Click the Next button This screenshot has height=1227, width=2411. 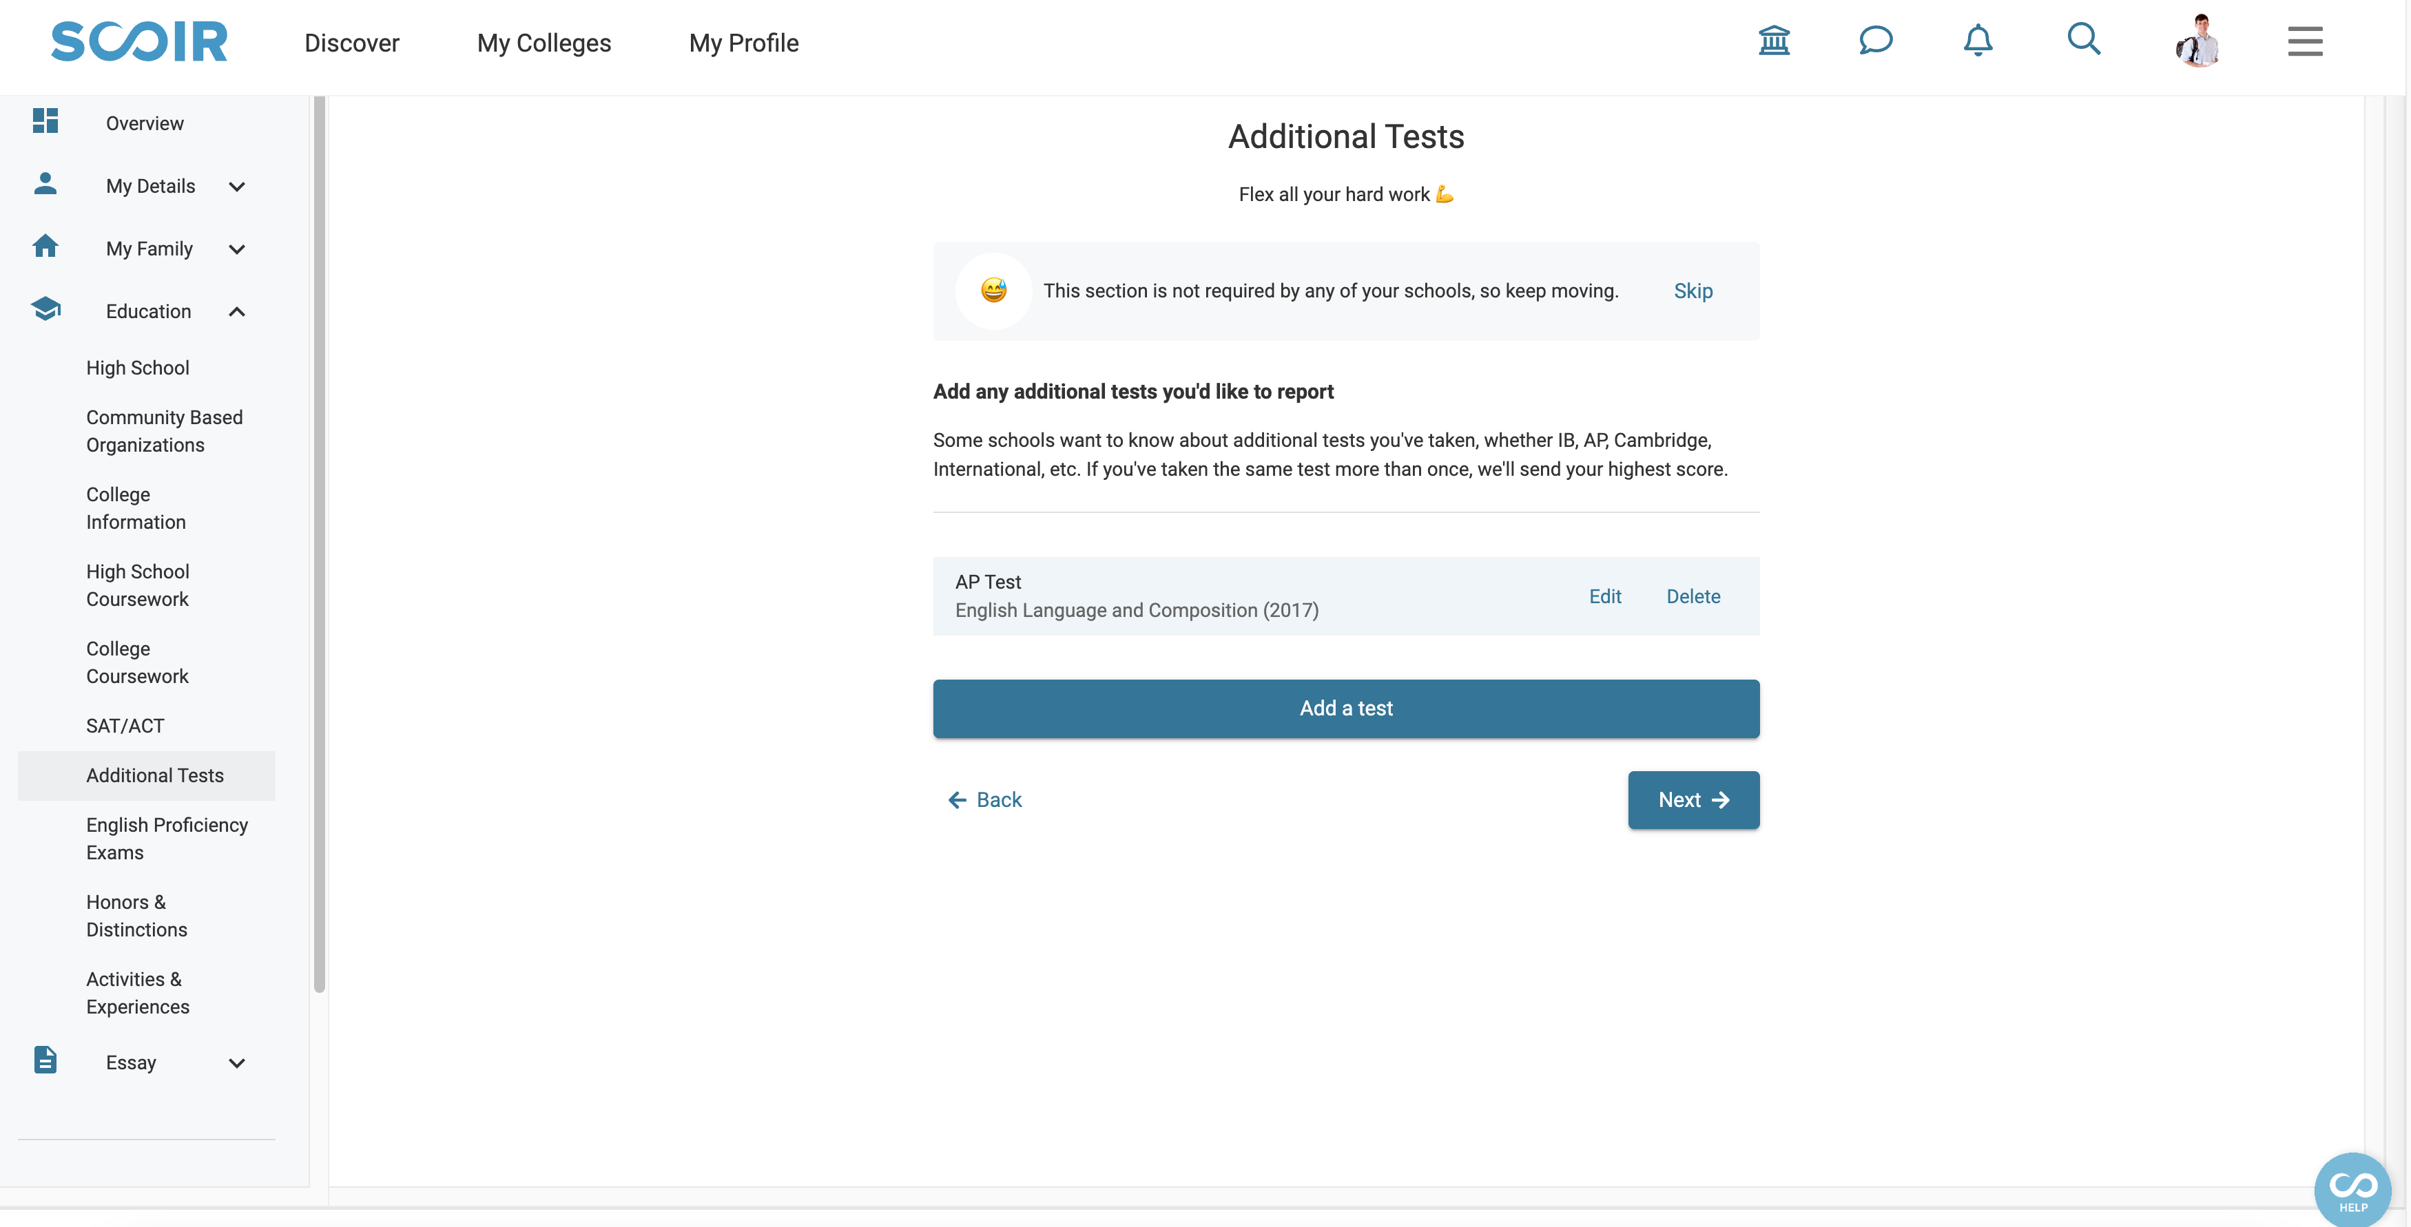click(1693, 799)
